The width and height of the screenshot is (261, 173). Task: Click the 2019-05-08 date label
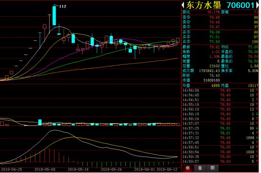tap(45, 170)
